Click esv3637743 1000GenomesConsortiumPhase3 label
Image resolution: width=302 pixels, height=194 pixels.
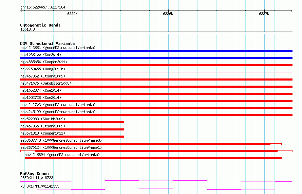point(61,140)
